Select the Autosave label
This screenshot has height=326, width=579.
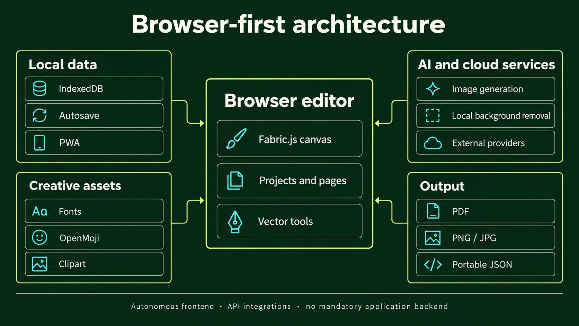point(79,115)
